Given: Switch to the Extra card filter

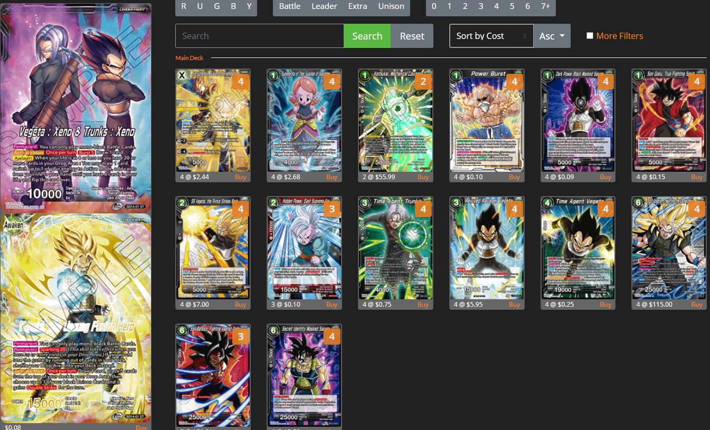Looking at the screenshot, I should [x=357, y=6].
